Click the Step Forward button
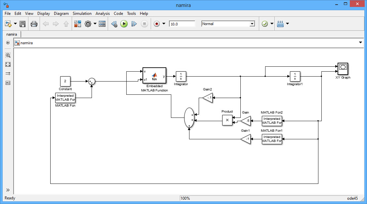Image resolution: width=367 pixels, height=204 pixels. pyautogui.click(x=134, y=24)
